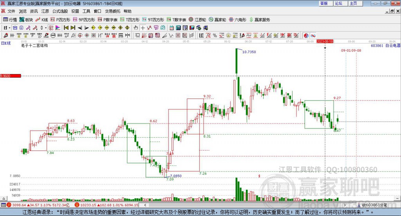Click the 日K线 label
Image resolution: width=401 pixels, height=216 pixels.
6,43
